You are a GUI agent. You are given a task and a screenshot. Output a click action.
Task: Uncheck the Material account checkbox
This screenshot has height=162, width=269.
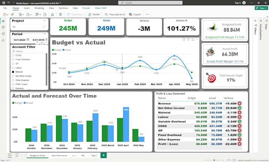(x=13, y=72)
